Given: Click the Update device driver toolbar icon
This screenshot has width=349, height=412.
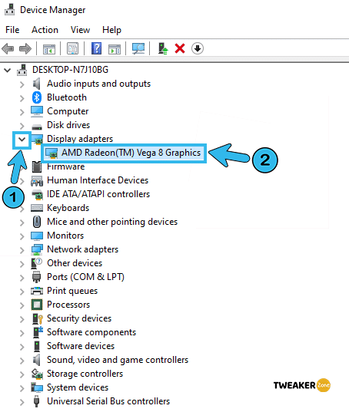Looking at the screenshot, I should [163, 48].
